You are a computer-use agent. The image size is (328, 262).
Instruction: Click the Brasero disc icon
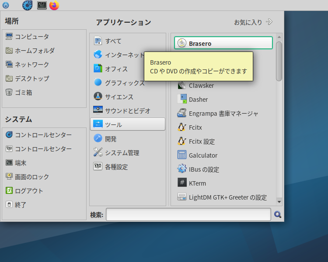click(182, 43)
